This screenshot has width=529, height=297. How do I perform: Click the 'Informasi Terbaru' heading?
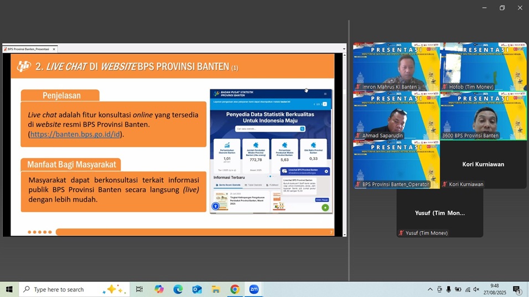[229, 178]
